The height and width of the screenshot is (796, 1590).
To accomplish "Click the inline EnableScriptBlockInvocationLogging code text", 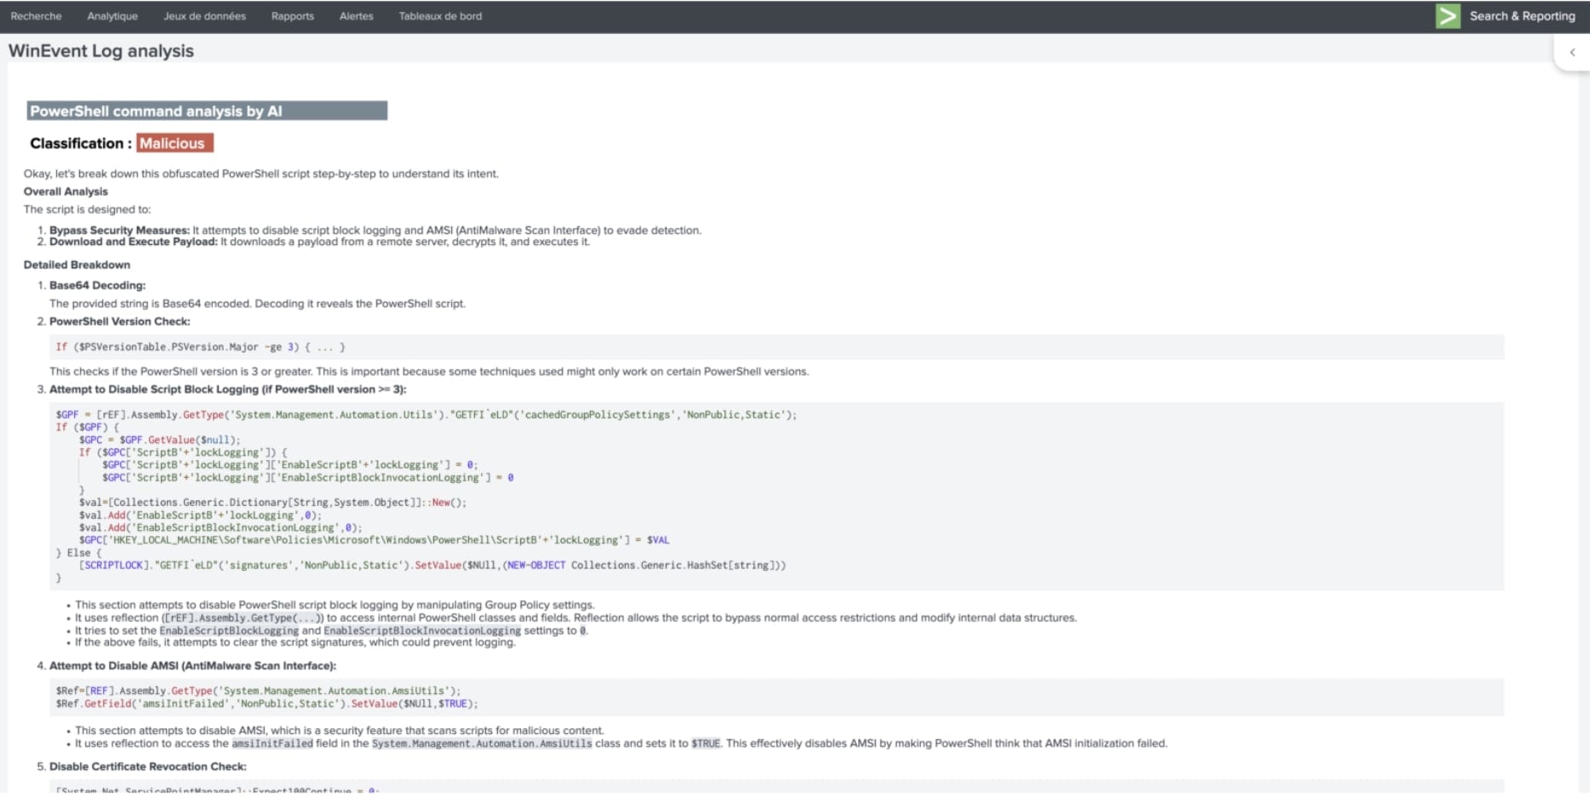I will tap(421, 631).
